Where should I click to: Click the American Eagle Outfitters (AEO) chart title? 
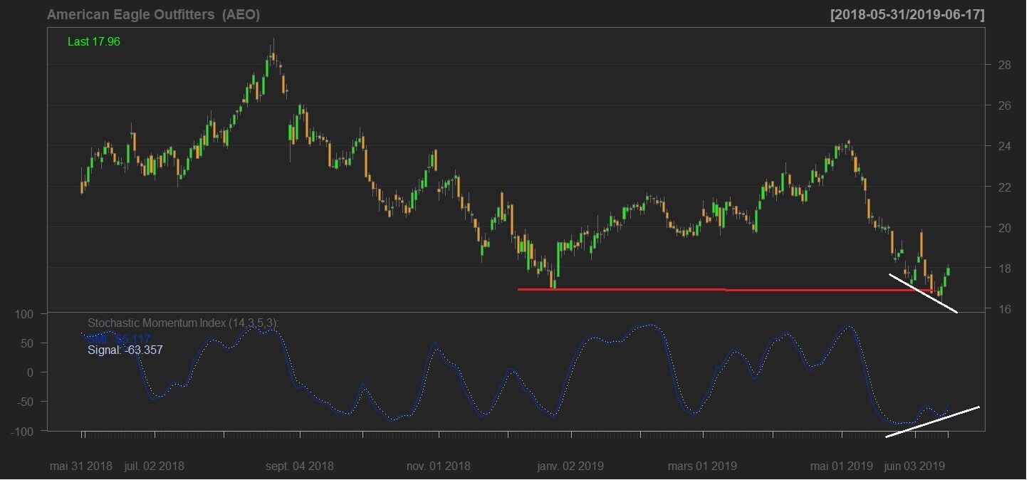pos(153,15)
